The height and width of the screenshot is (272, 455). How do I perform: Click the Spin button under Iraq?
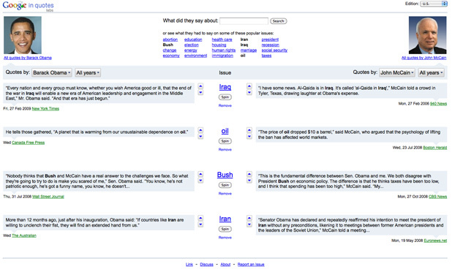coord(225,97)
